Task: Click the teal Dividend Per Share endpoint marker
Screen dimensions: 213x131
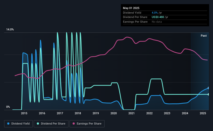Action: 209,94
